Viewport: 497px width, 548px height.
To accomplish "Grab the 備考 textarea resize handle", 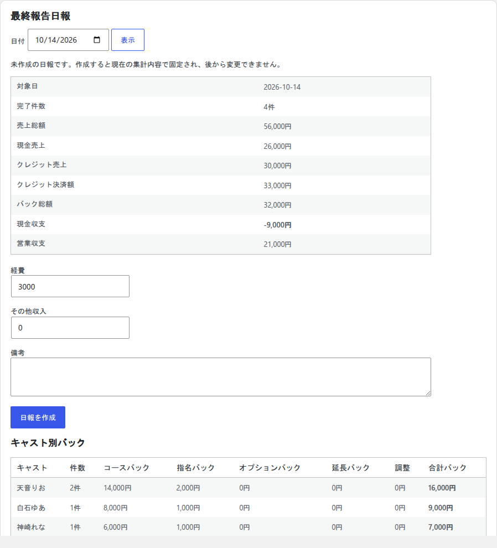I will pos(428,393).
